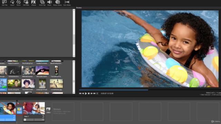The height and width of the screenshot is (124, 221).
Task: Open the Music Library
Action: (58, 3)
